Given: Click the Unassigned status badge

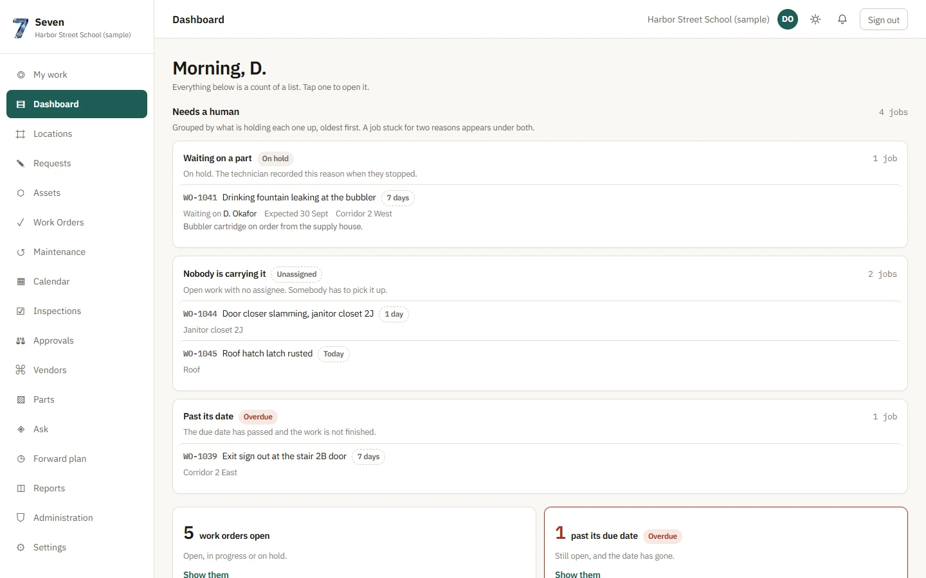Looking at the screenshot, I should [296, 274].
